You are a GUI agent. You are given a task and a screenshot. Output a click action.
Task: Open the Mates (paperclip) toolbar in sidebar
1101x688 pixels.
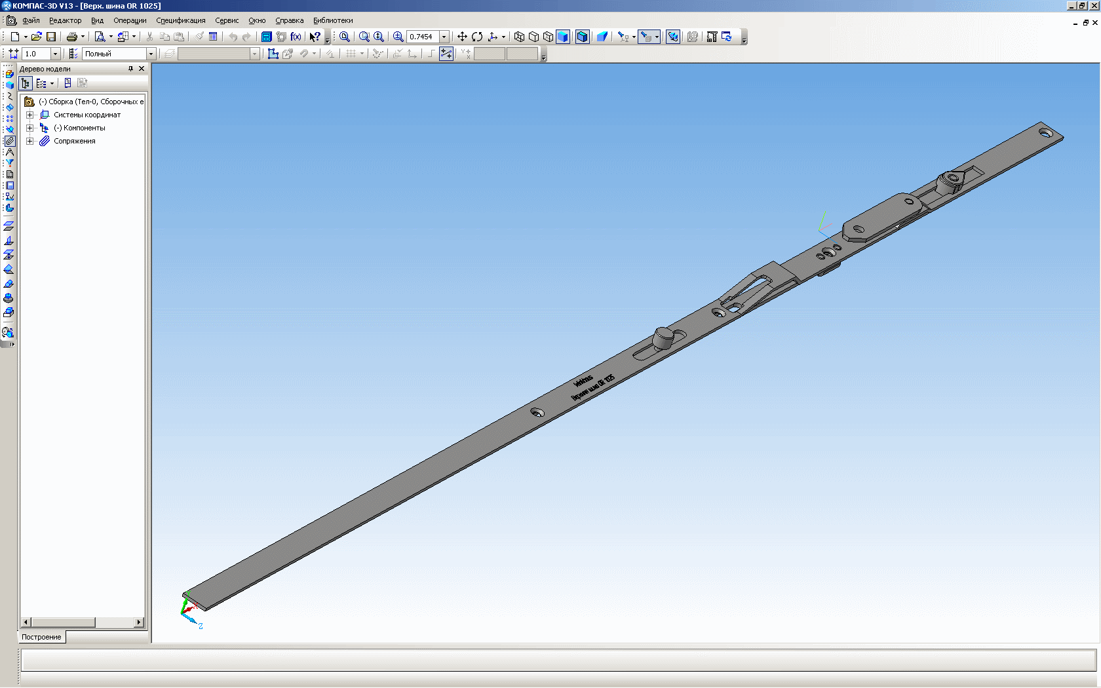10,141
